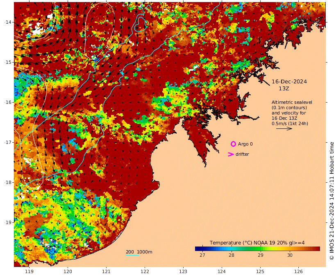This screenshot has height=278, width=336.
Task: Click the magenta Argo circle legend marker
Action: click(233, 144)
